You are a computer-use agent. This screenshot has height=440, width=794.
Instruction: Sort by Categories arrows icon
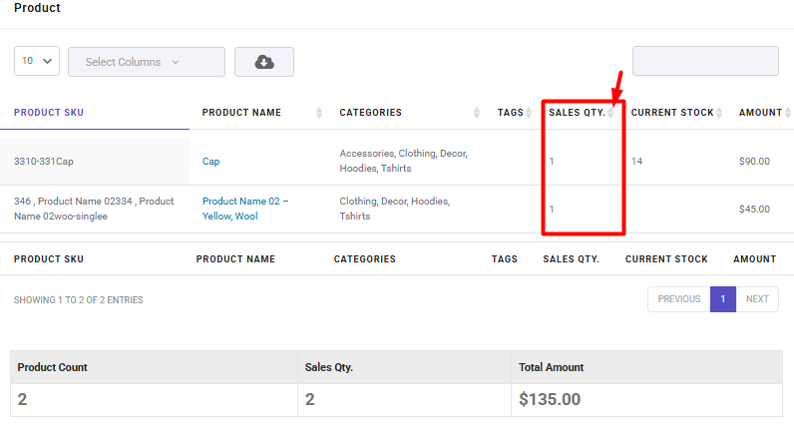pyautogui.click(x=477, y=113)
